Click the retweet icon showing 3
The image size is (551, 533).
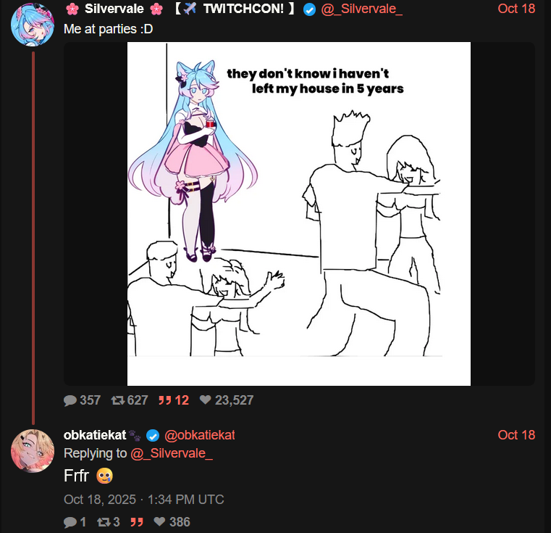[104, 521]
